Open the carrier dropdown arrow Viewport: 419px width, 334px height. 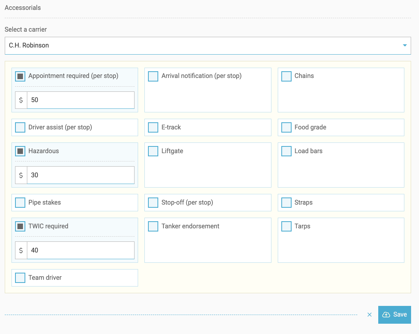(404, 46)
